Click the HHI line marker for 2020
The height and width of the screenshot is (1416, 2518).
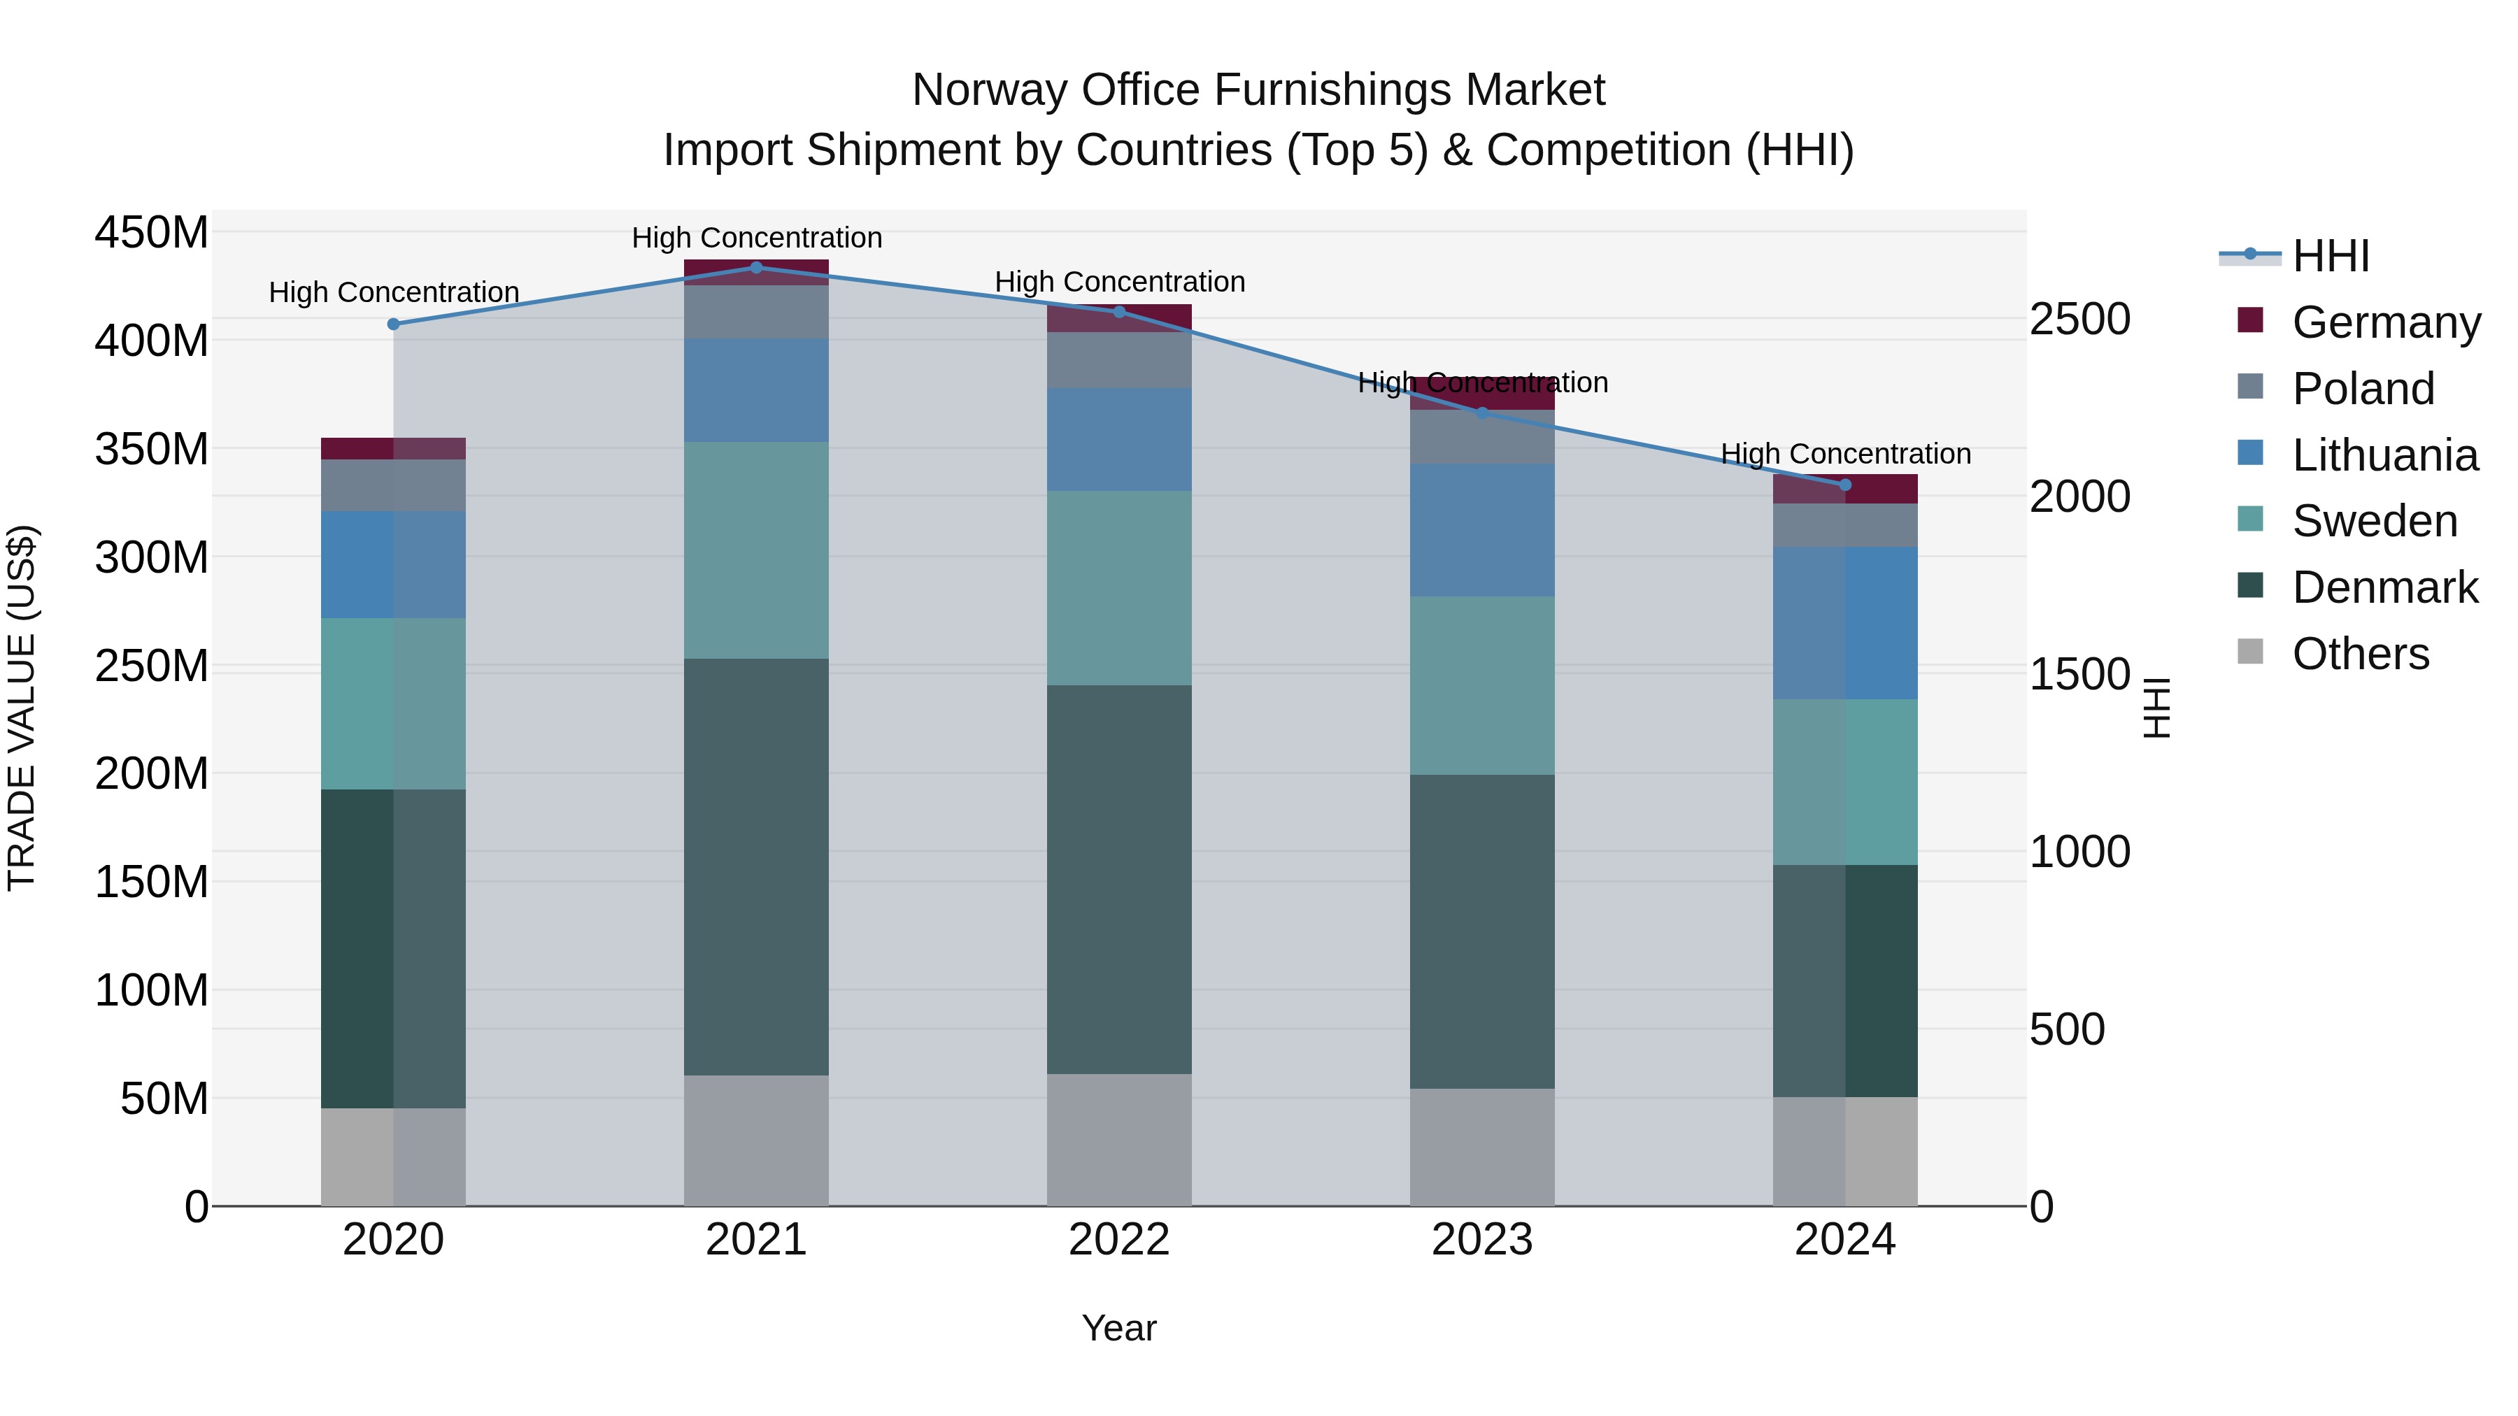[x=394, y=324]
